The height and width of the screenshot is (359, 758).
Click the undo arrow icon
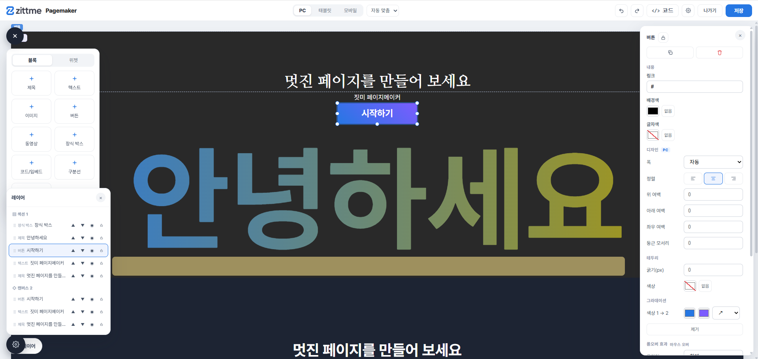pyautogui.click(x=621, y=11)
